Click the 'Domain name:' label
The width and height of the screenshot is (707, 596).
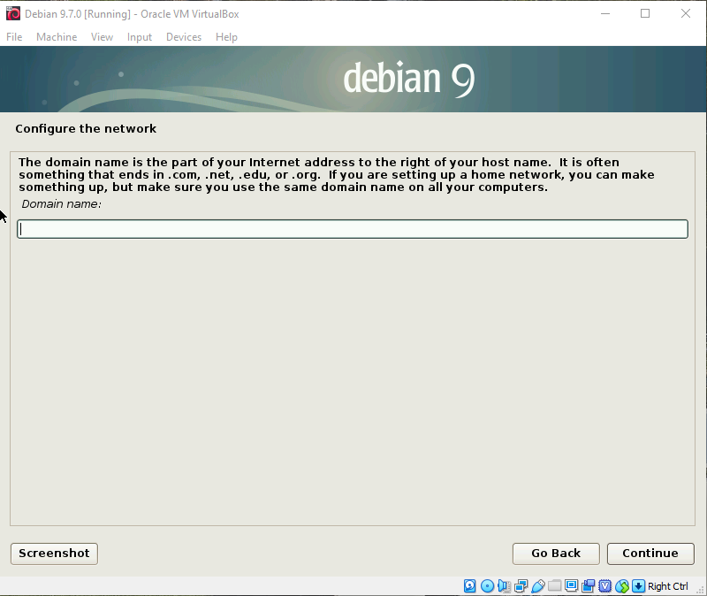click(61, 204)
